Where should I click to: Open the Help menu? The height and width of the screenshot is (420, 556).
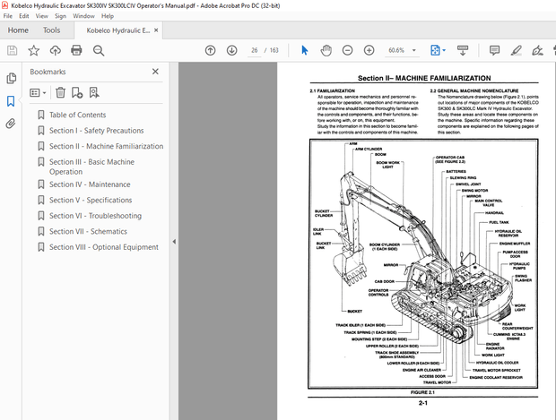click(x=108, y=16)
